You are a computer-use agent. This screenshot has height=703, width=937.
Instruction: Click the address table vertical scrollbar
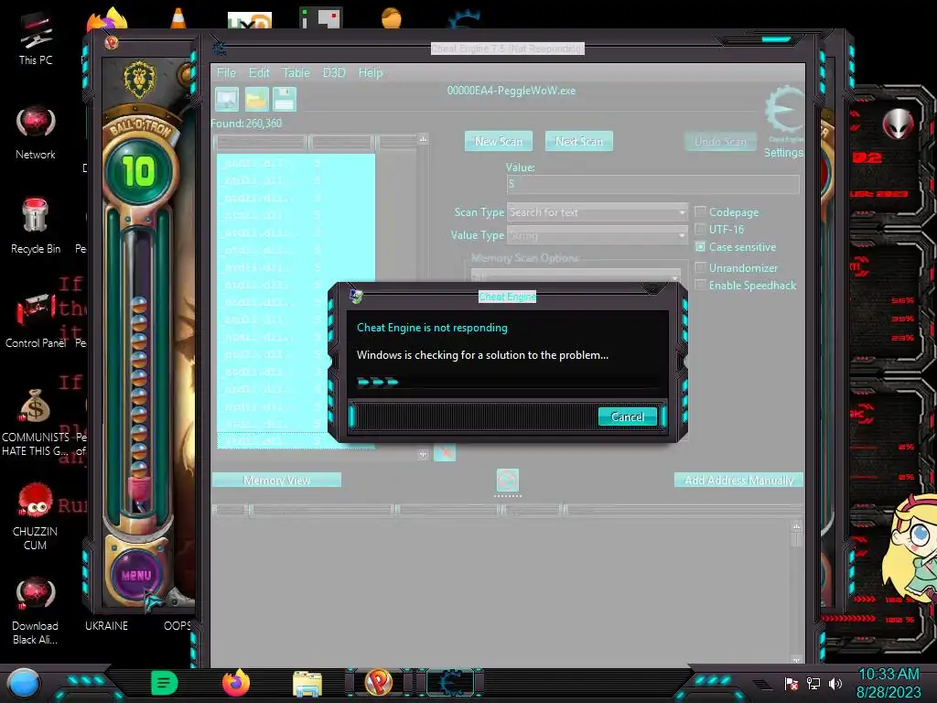[x=797, y=592]
